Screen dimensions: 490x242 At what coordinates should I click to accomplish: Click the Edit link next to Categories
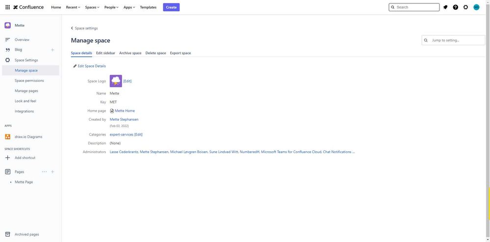point(138,134)
